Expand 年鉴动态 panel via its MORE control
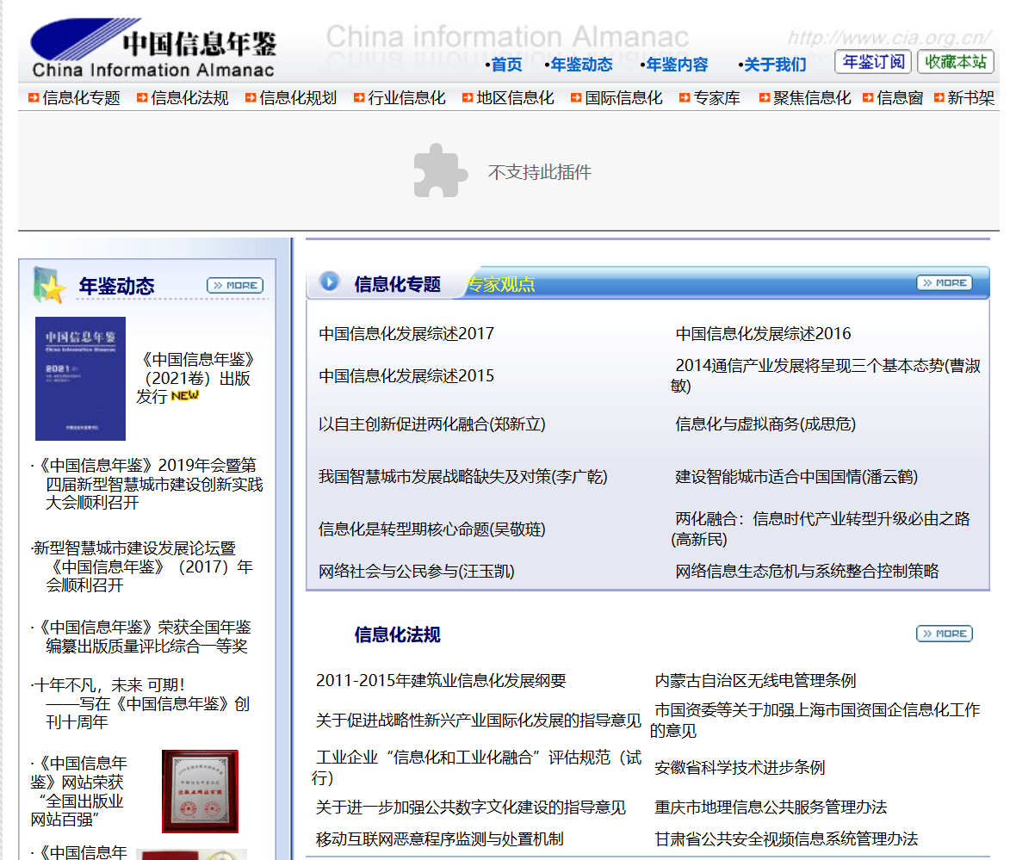1010x860 pixels. click(x=235, y=284)
